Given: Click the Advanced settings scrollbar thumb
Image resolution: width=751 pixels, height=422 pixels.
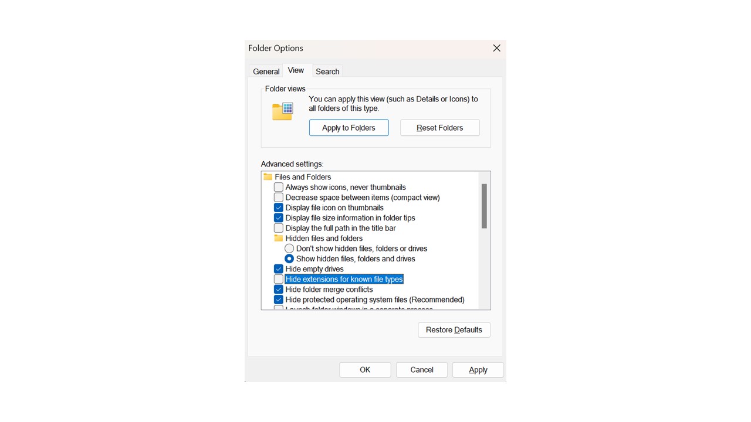Looking at the screenshot, I should 484,206.
